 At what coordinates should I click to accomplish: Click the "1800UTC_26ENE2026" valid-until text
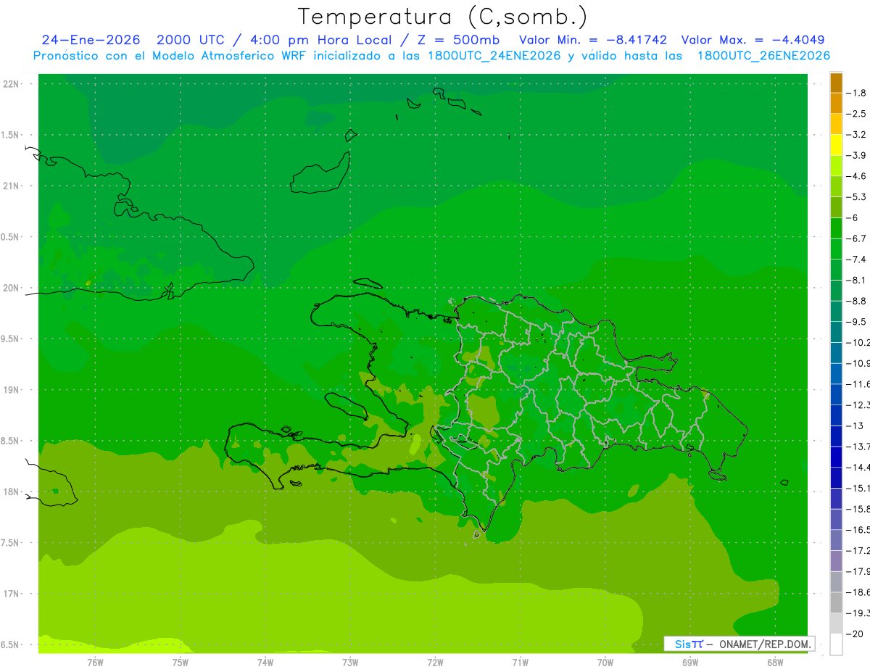coord(763,56)
